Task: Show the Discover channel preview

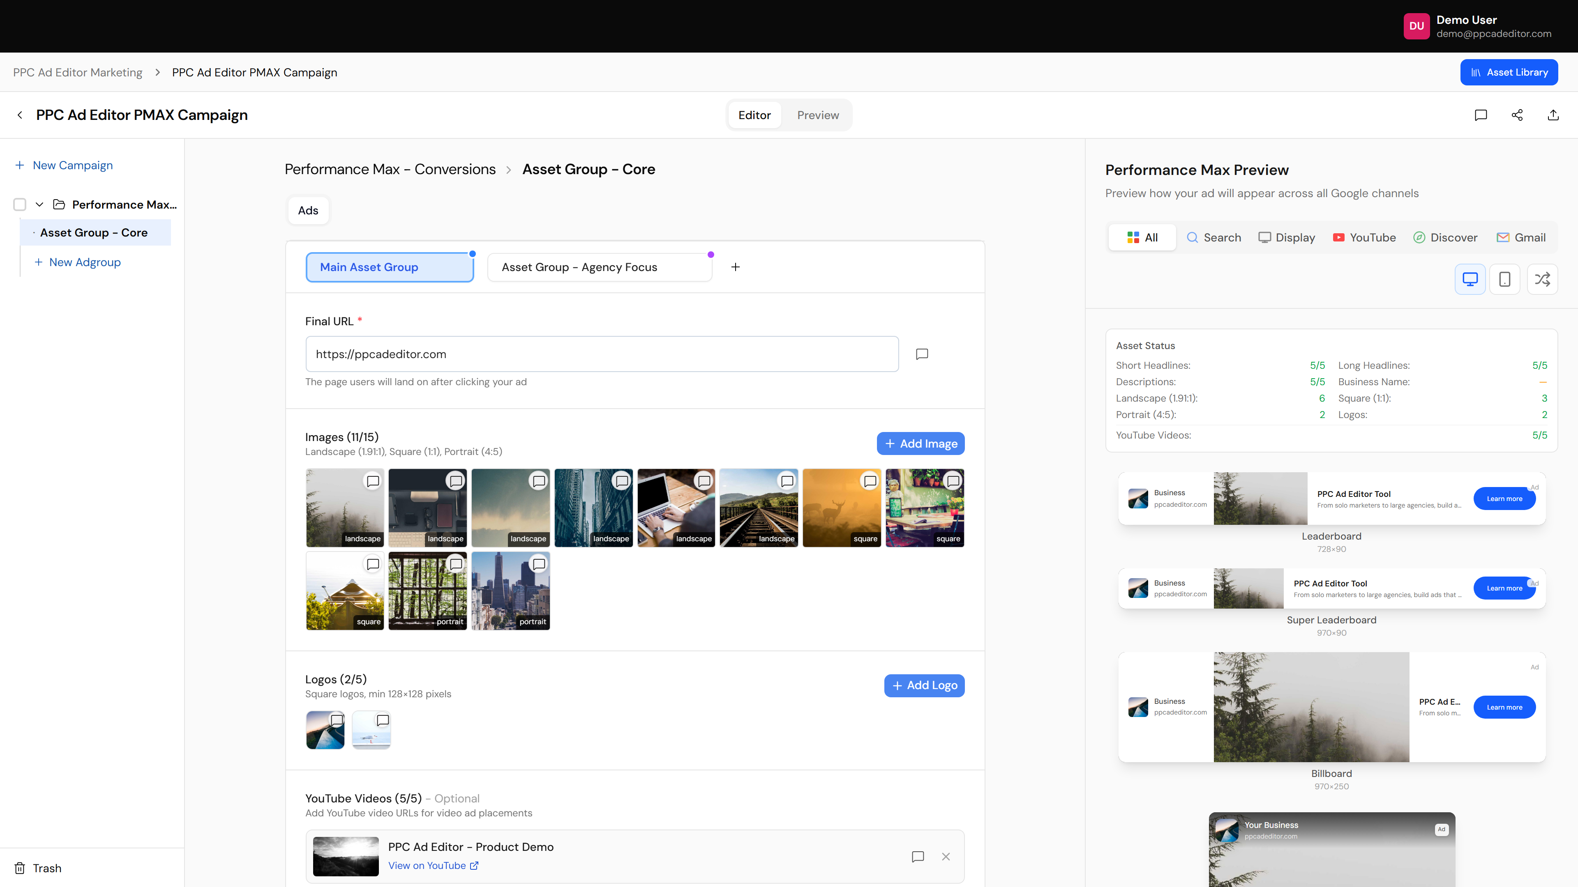Action: click(x=1445, y=237)
